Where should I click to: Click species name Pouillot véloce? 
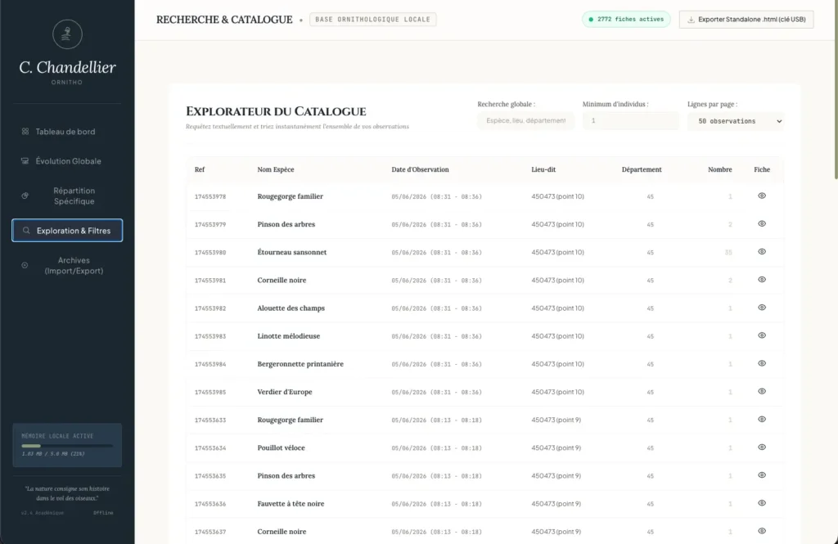tap(282, 447)
